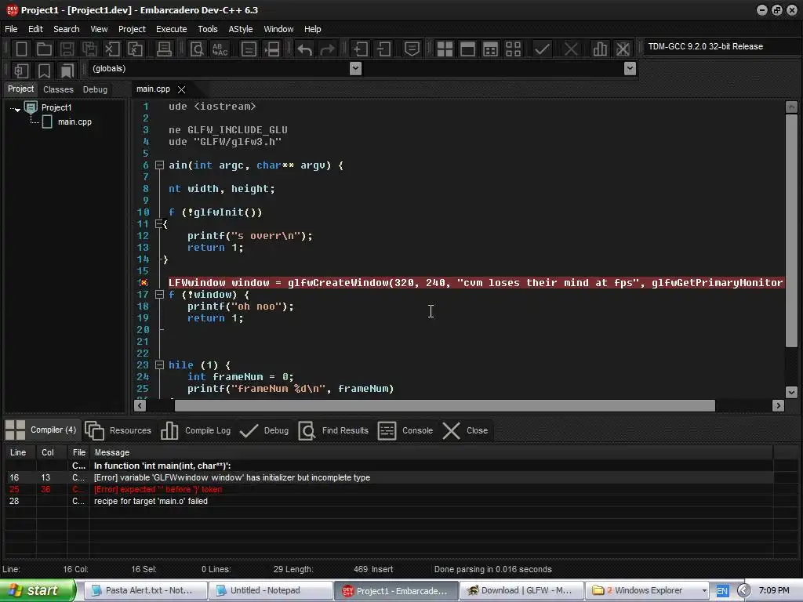This screenshot has width=803, height=602.
Task: Click the Close All files toolbar icon
Action: click(x=135, y=49)
